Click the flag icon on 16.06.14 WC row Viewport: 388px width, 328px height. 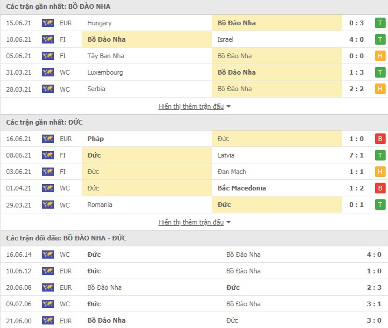[48, 255]
